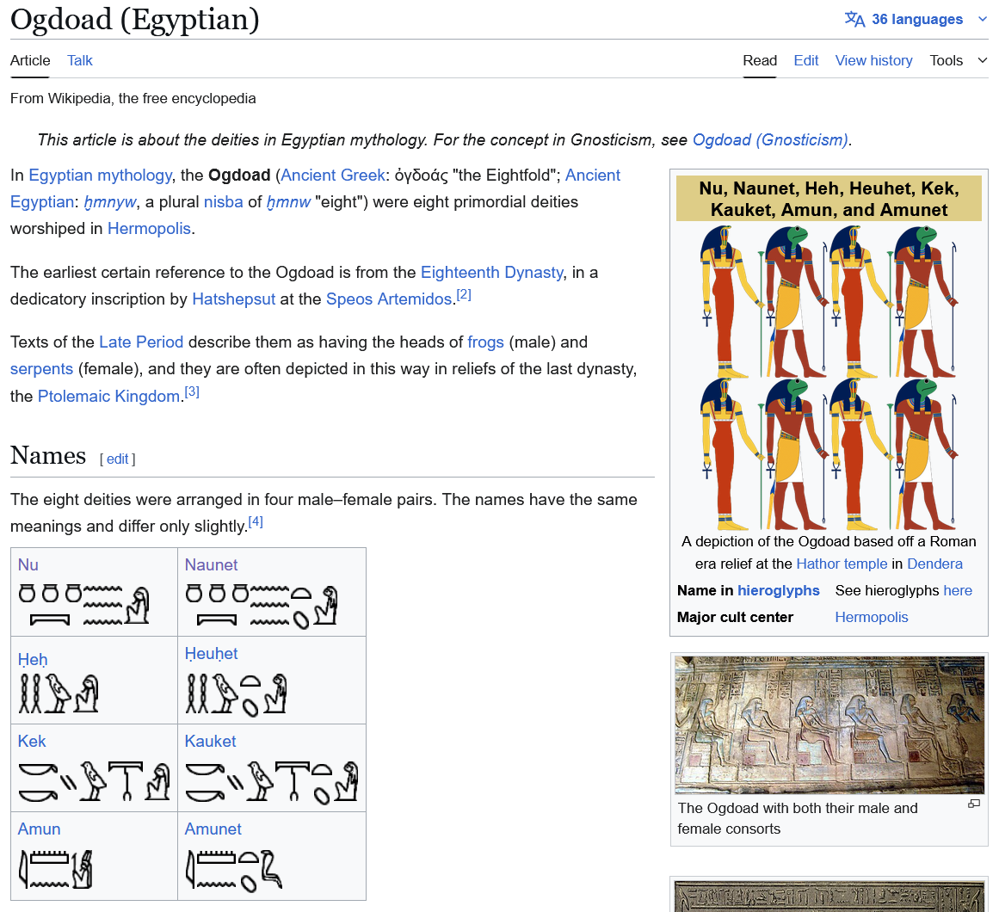Viewport: 999px width, 912px height.
Task: Enlarge the Ogdoad relief photo icon
Action: coord(974,804)
